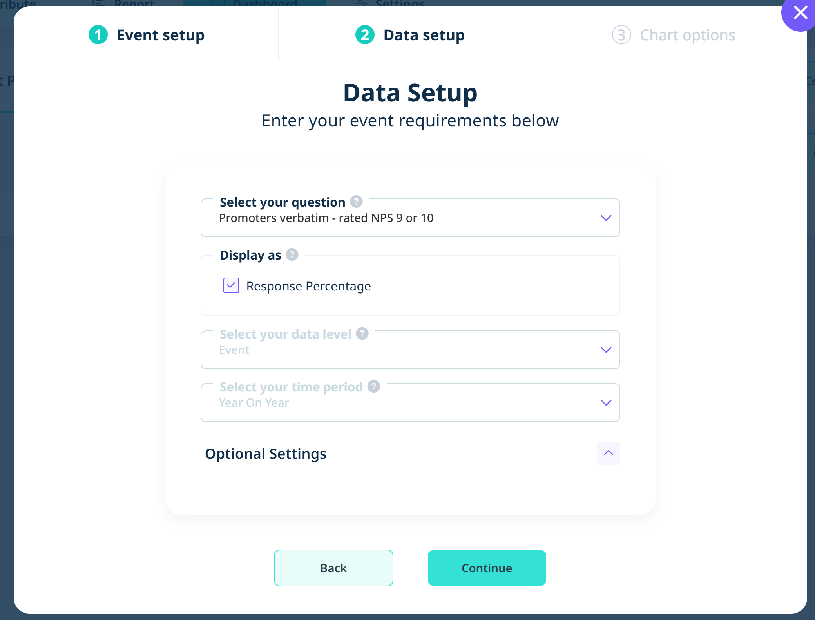Close the Data Setup dialog
Image resolution: width=815 pixels, height=620 pixels.
[800, 13]
